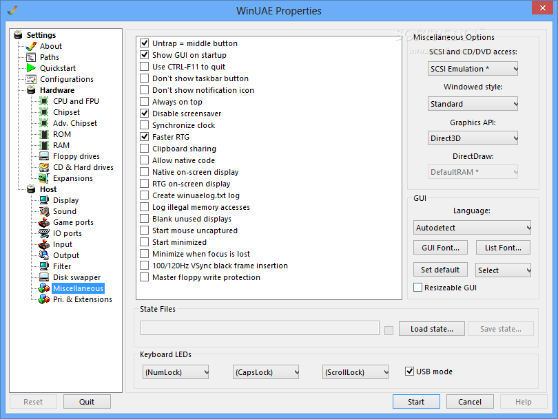The height and width of the screenshot is (419, 558).
Task: Click the About checkmark icon
Action: 31,46
